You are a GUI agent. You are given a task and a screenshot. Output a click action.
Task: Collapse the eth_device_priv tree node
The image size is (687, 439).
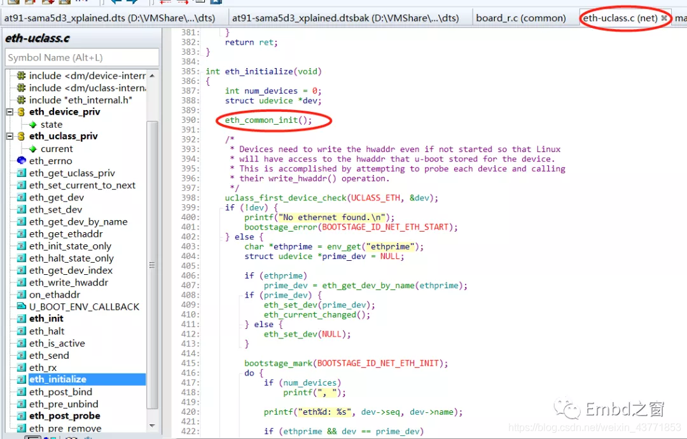pos(10,112)
